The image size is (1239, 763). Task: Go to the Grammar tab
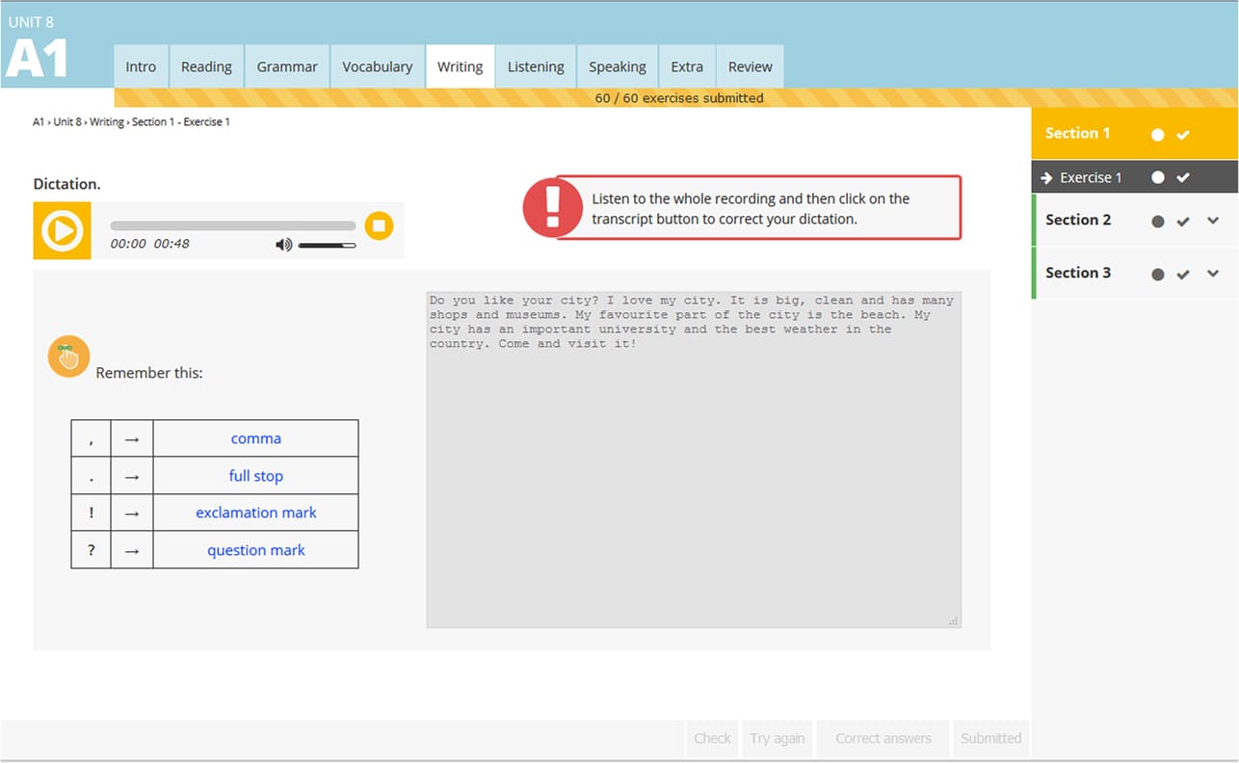(x=287, y=66)
